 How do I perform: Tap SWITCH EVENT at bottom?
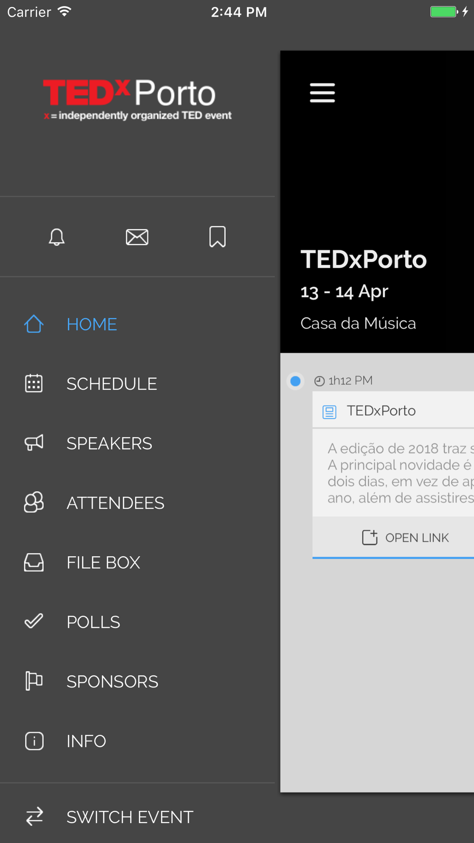click(x=129, y=817)
